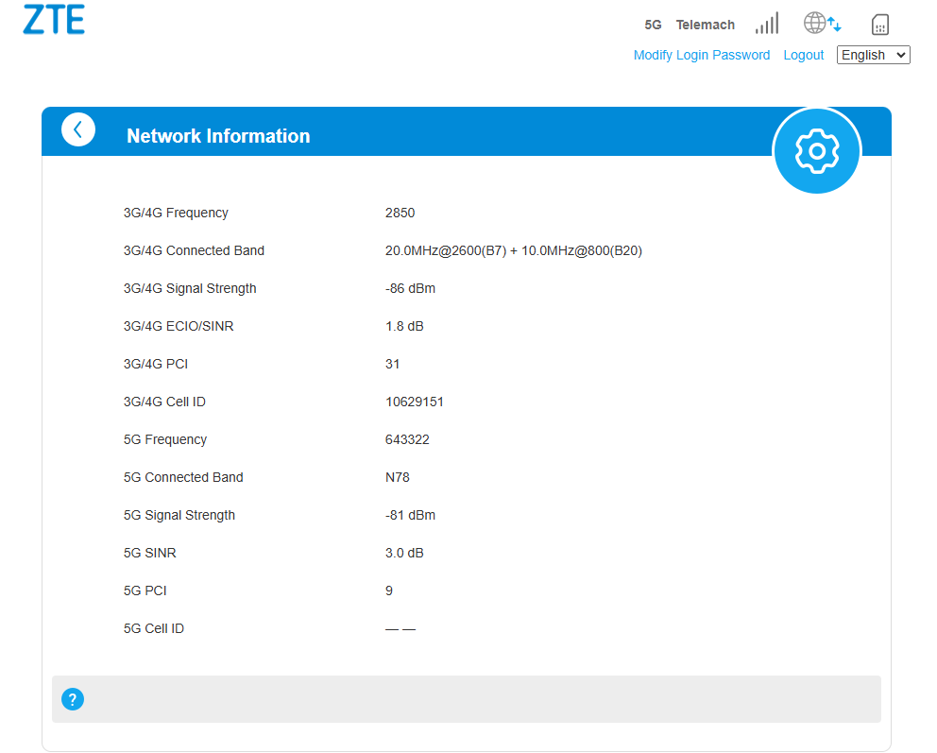Click the 3G/4G ECIO/SINR label
The image size is (937, 753).
tap(179, 326)
